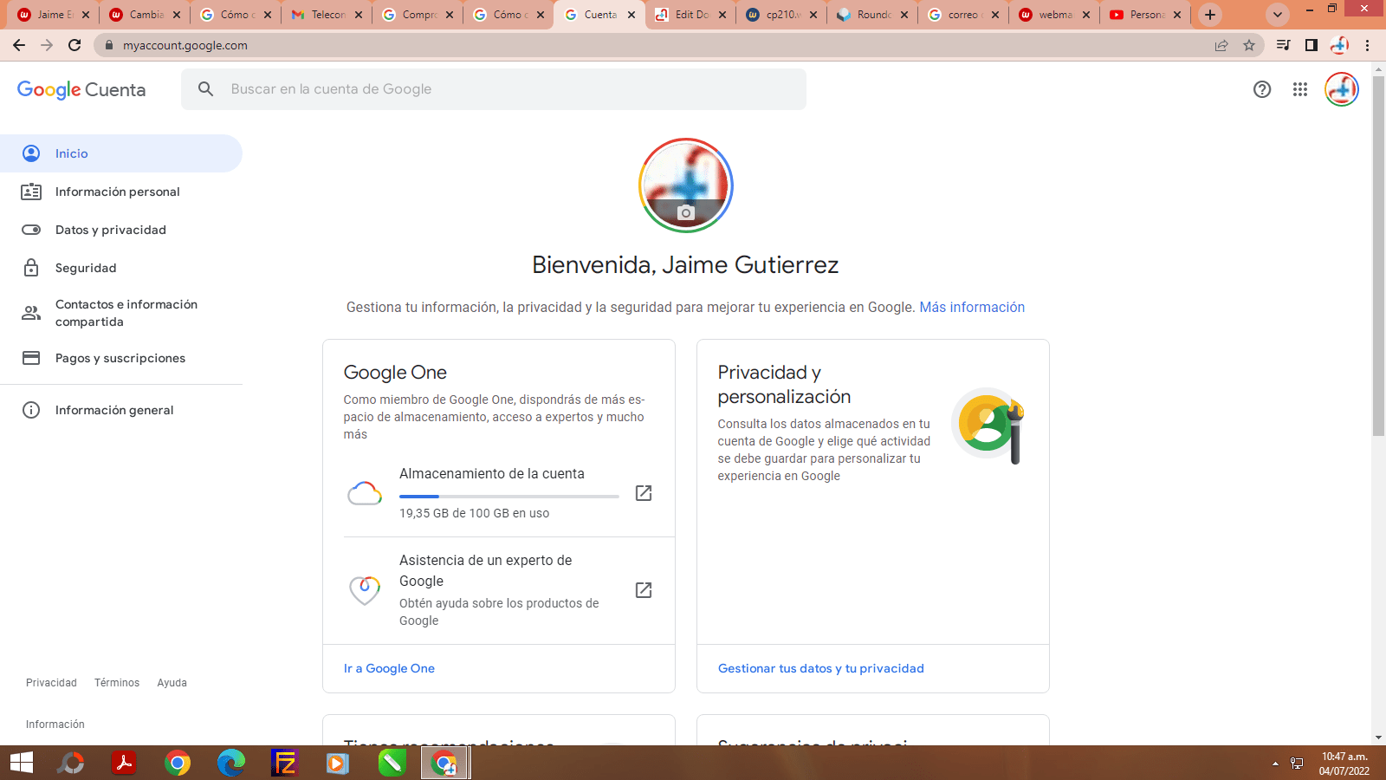Image resolution: width=1386 pixels, height=780 pixels.
Task: Bookmark this page with the star
Action: coord(1249,45)
